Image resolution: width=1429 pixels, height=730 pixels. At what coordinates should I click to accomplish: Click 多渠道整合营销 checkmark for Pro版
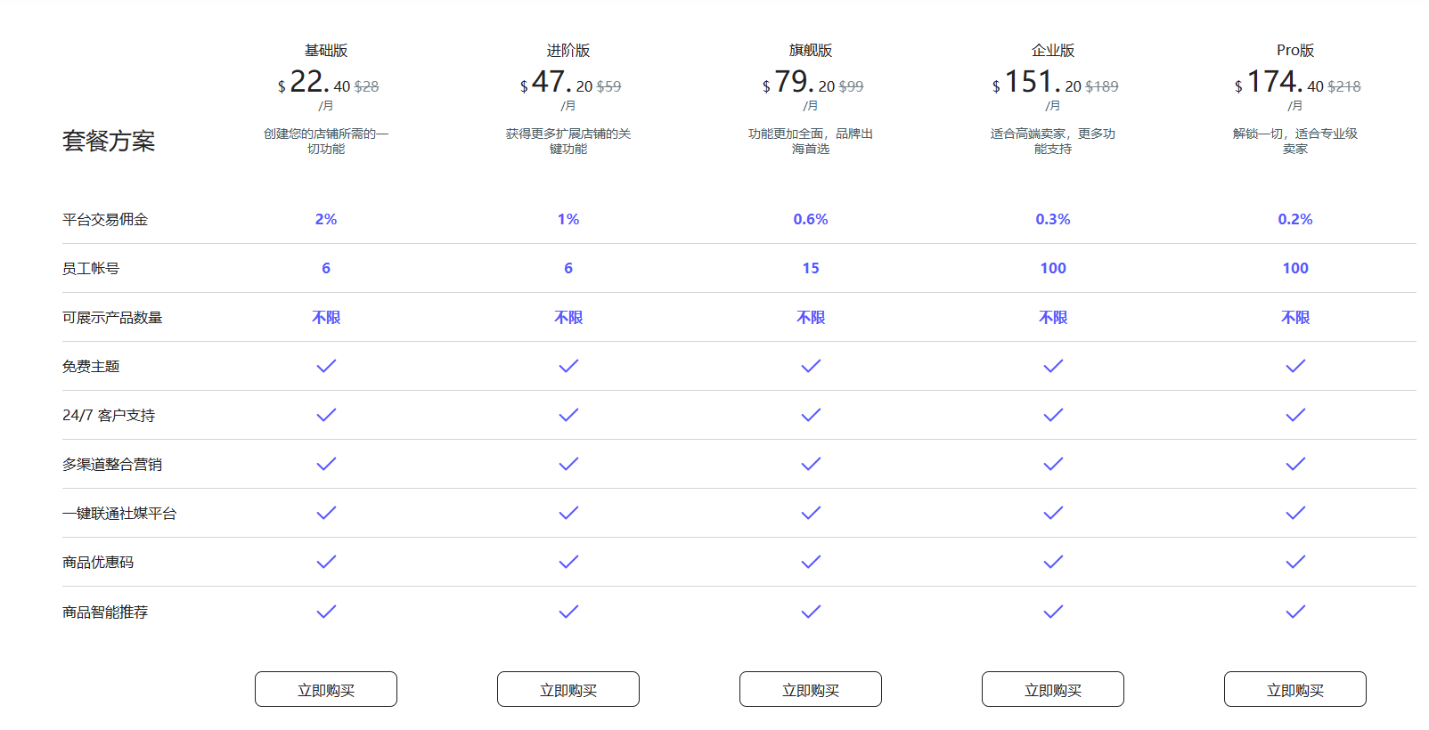click(x=1295, y=464)
